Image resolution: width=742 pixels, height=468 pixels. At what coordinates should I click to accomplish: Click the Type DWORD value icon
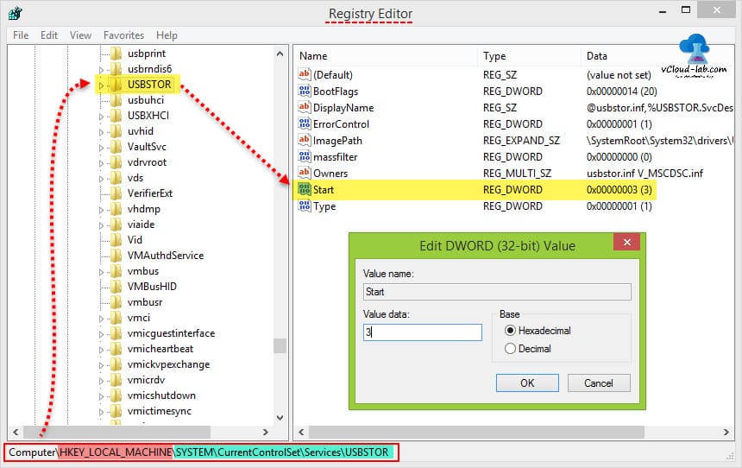305,206
